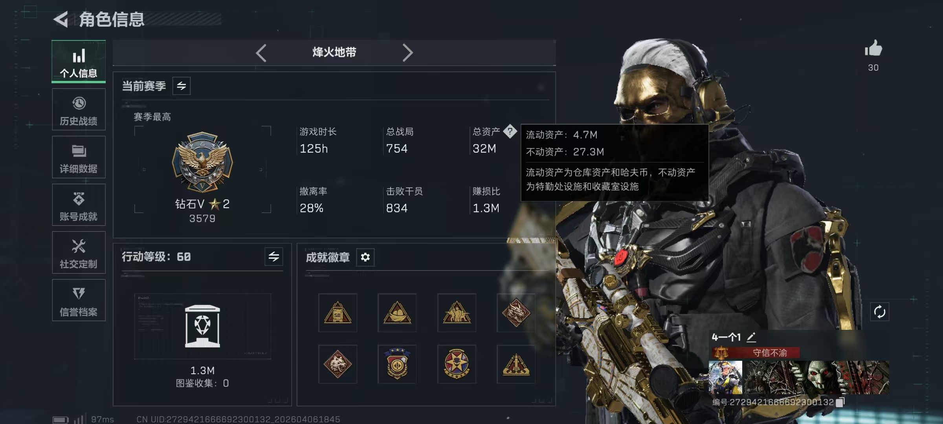
Task: Open the 社交定制 section
Action: point(79,252)
